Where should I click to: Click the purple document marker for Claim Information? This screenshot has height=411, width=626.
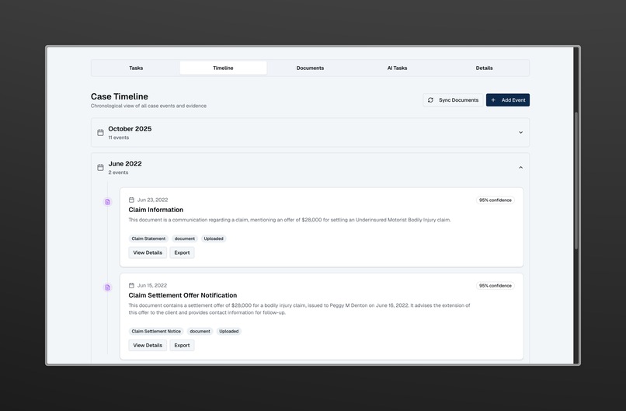click(x=107, y=202)
